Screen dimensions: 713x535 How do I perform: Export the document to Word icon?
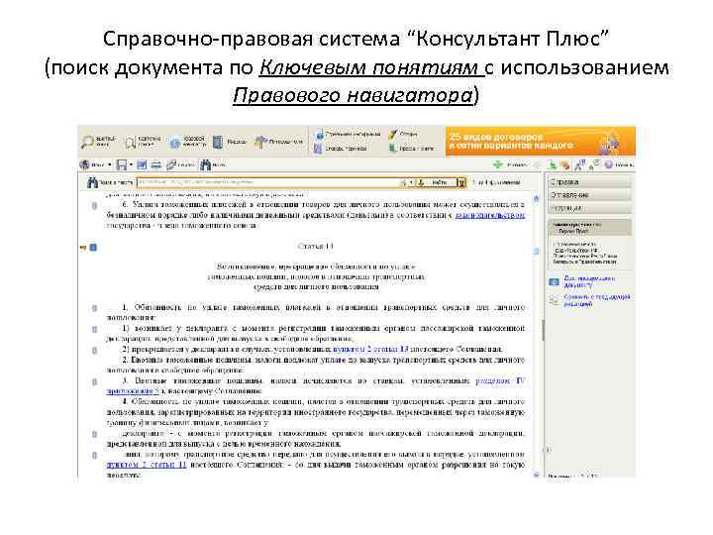(x=142, y=164)
